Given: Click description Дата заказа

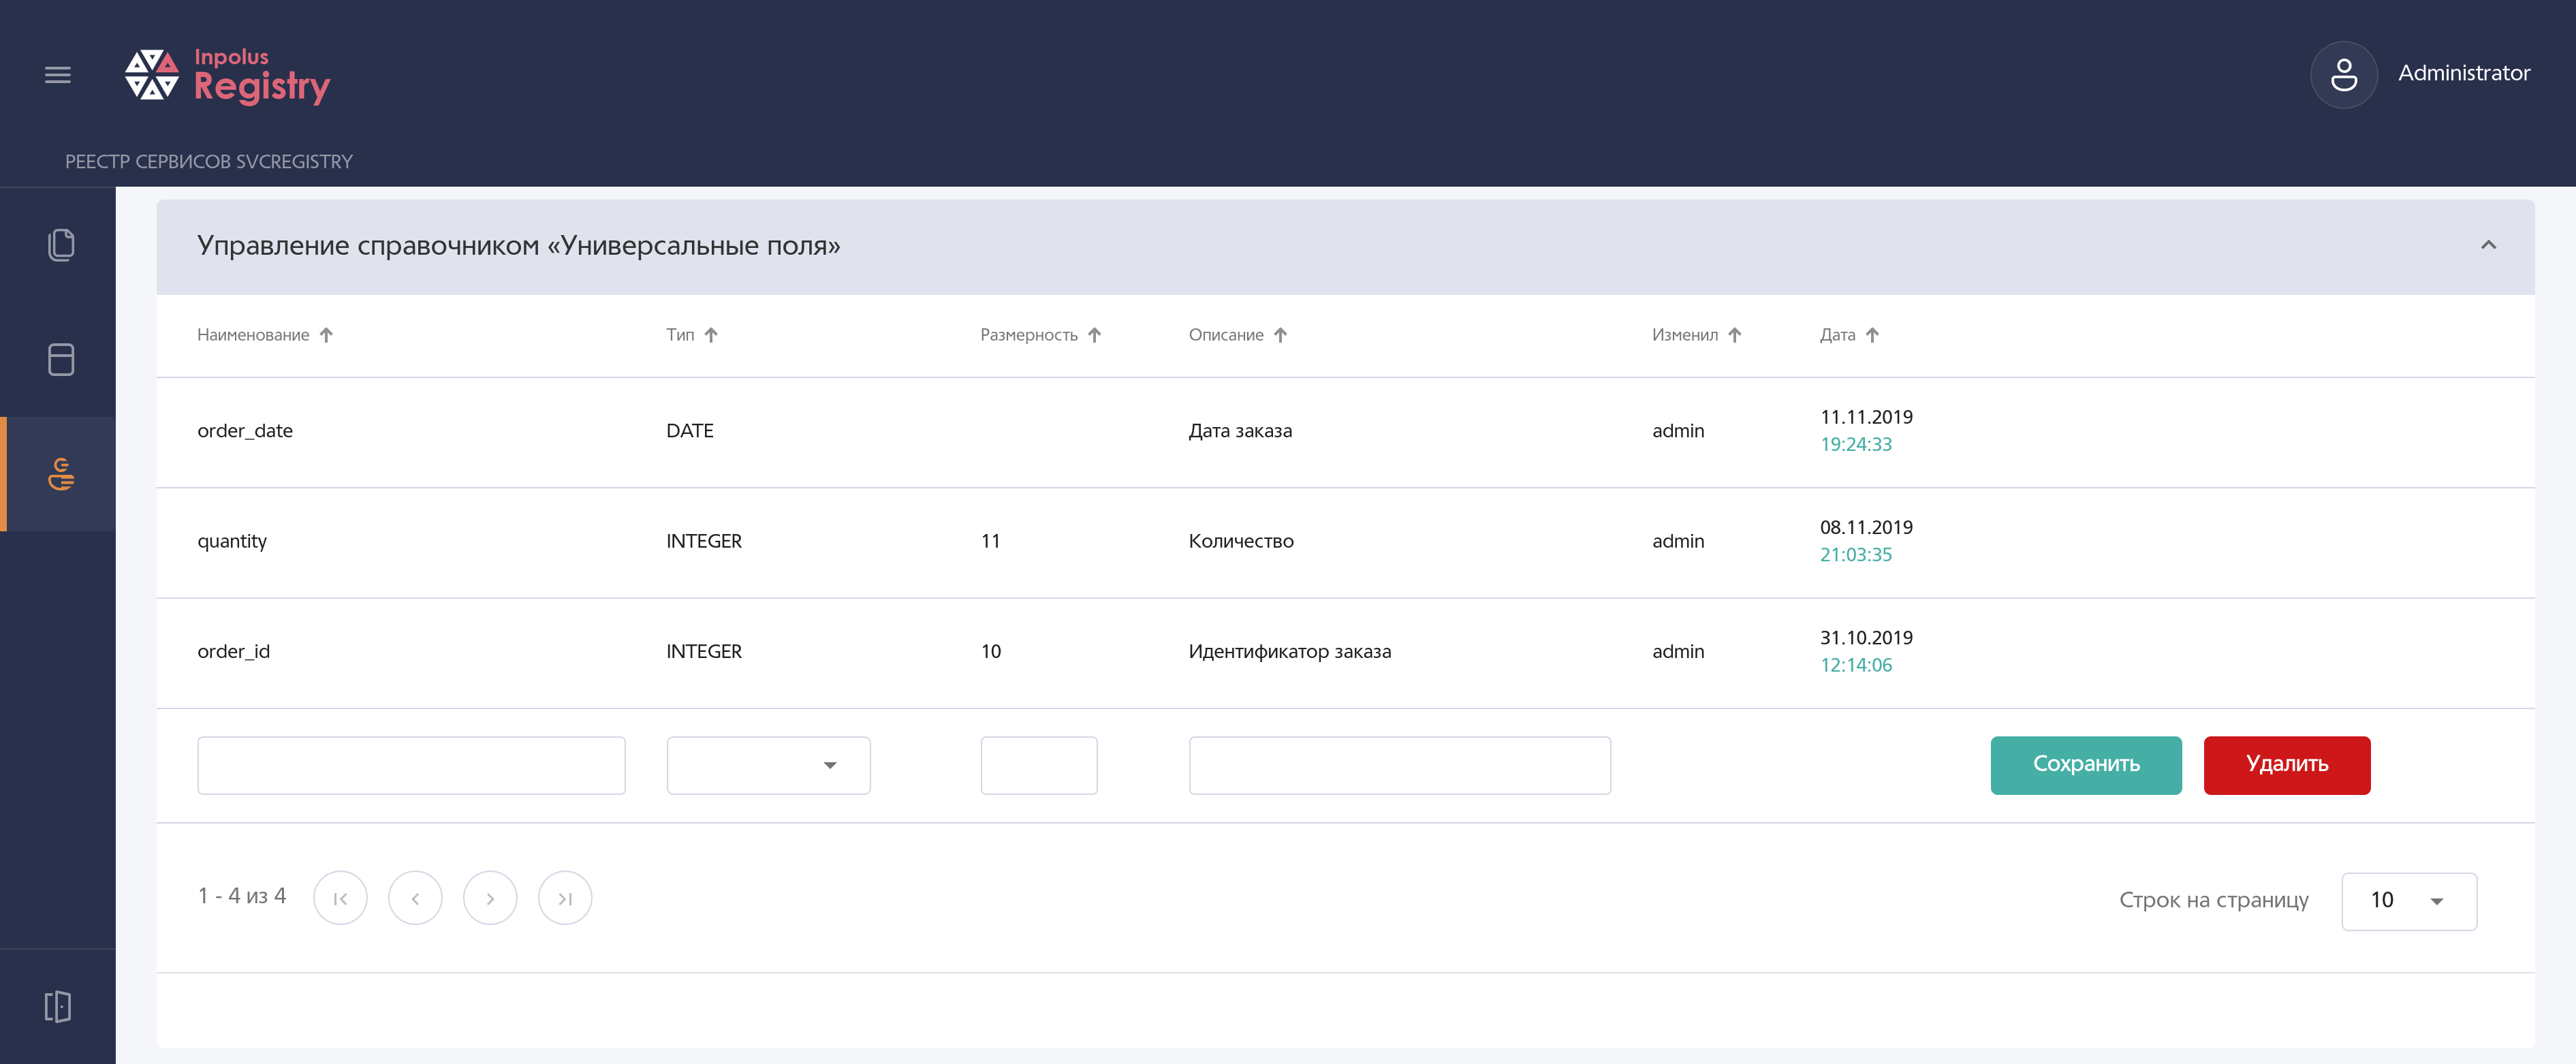Looking at the screenshot, I should click(x=1240, y=431).
